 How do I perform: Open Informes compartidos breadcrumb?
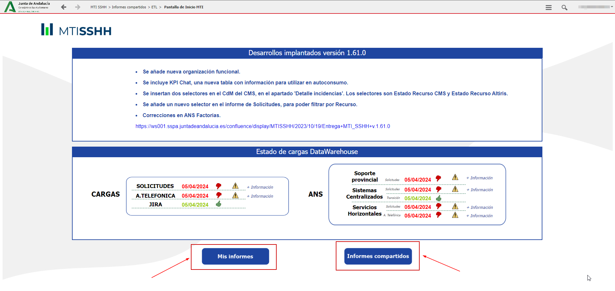129,7
